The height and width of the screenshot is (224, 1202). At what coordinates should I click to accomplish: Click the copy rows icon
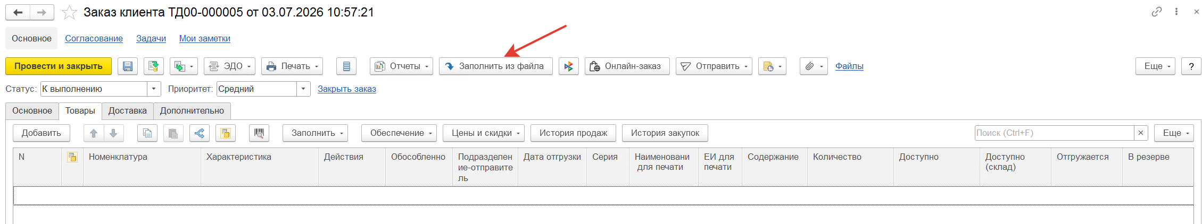[147, 133]
